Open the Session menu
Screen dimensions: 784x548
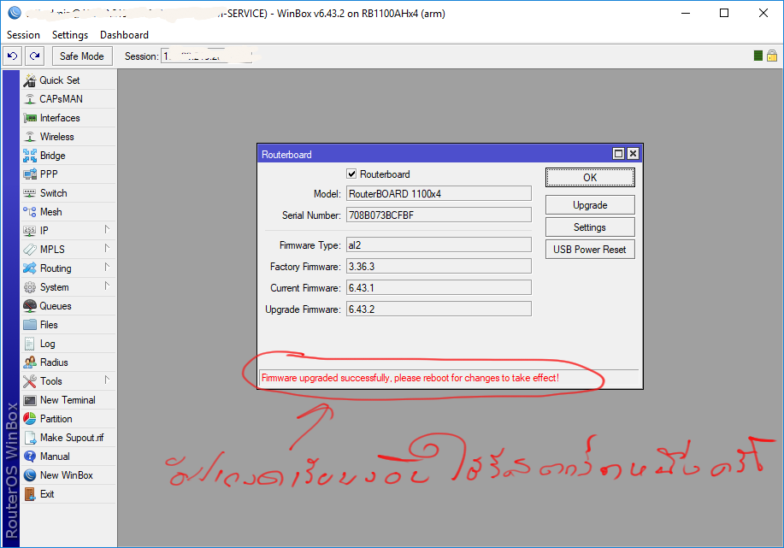23,35
